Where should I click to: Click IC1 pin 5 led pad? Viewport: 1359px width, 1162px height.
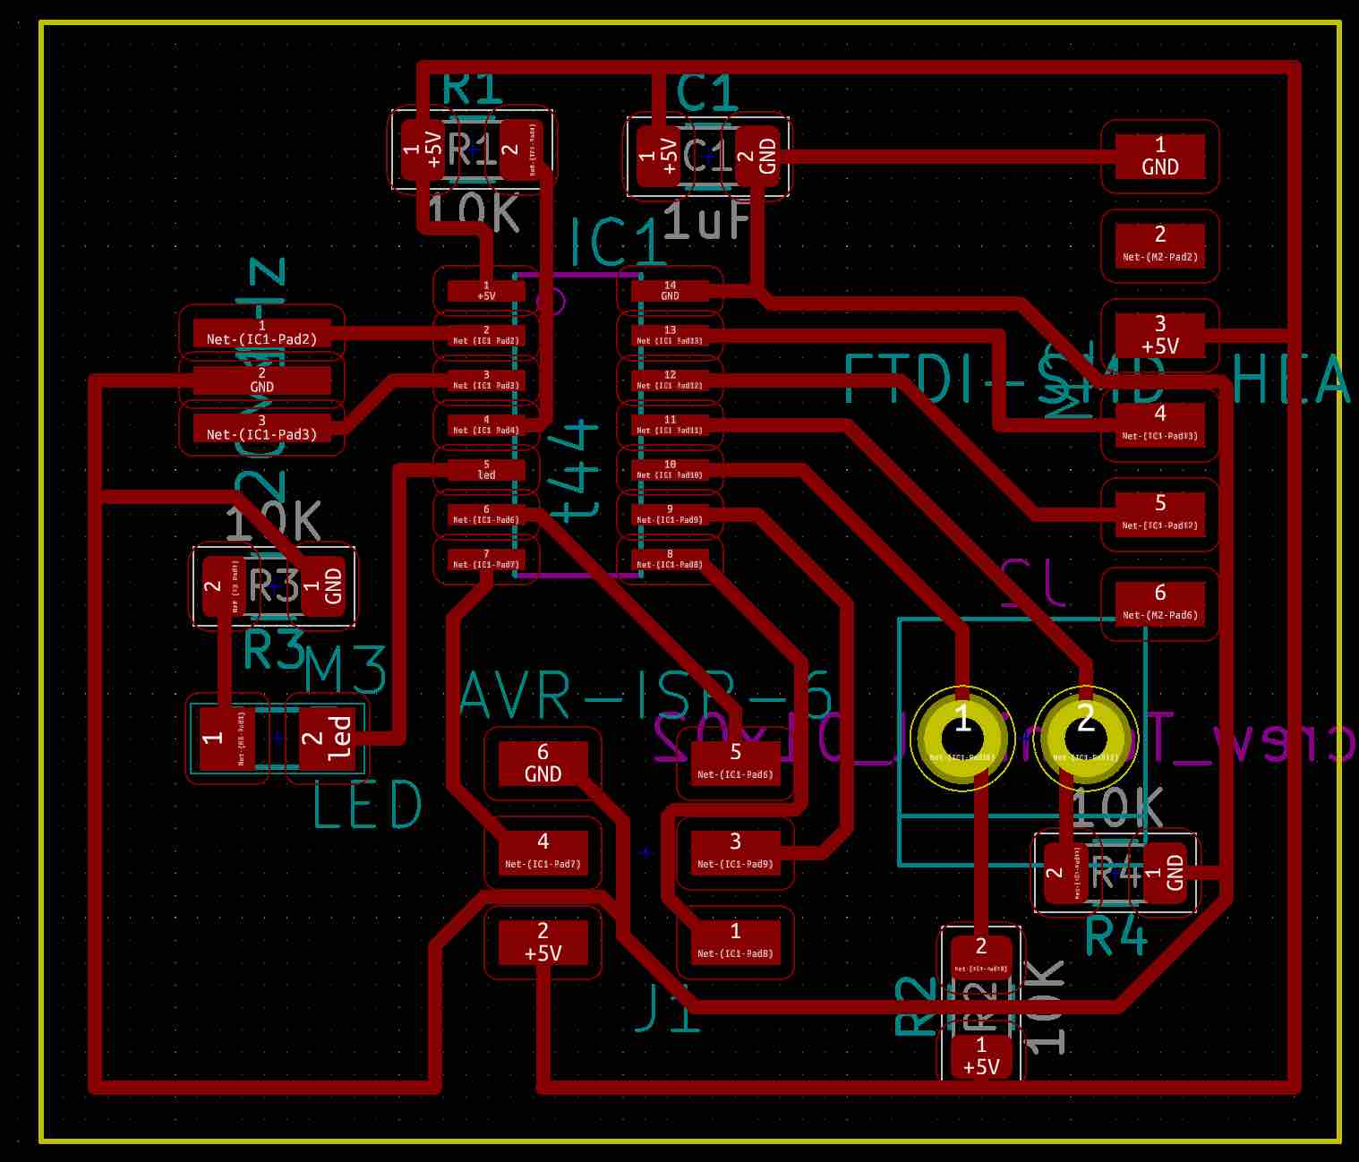pos(486,469)
